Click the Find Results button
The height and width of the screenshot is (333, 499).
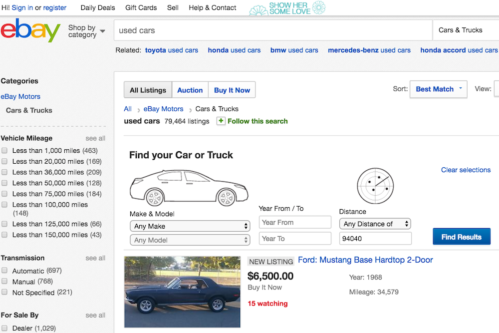[462, 237]
